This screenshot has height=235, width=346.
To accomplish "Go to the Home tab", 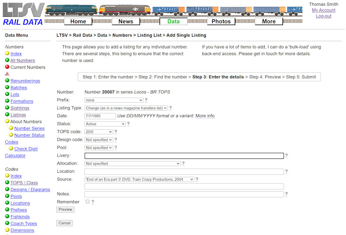I will coord(78,22).
